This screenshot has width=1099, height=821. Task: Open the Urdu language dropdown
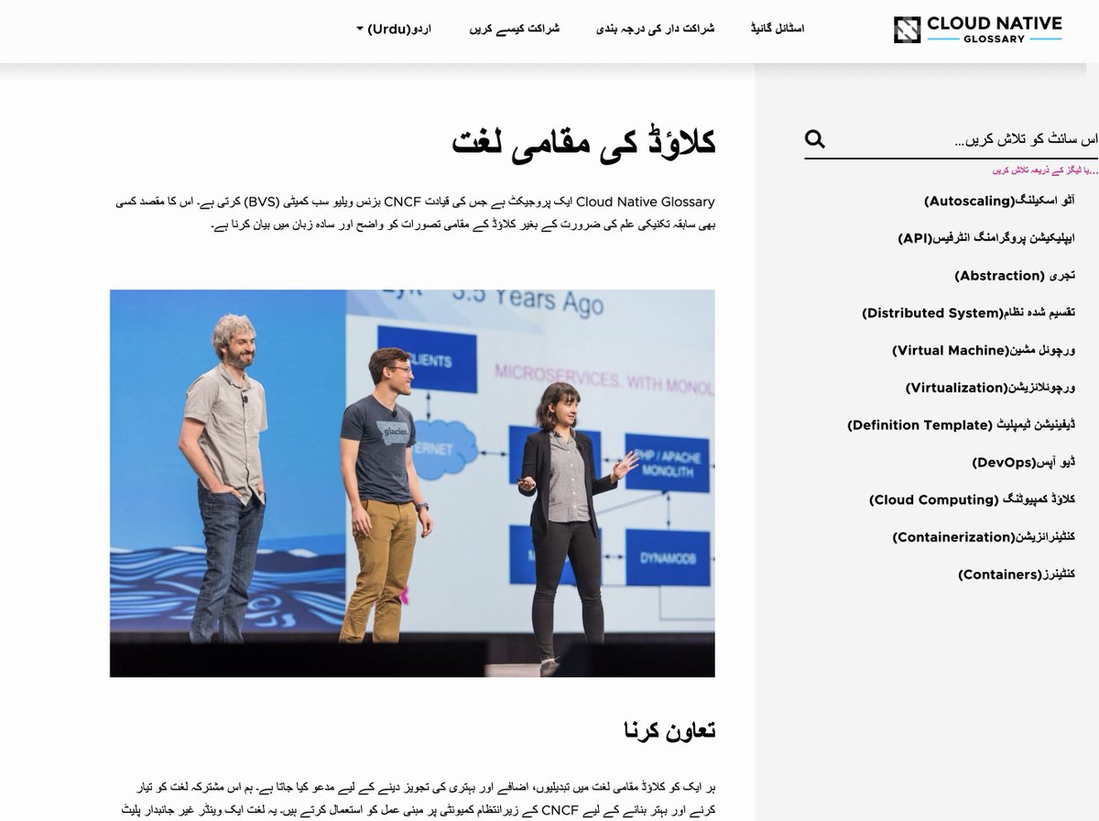click(394, 28)
